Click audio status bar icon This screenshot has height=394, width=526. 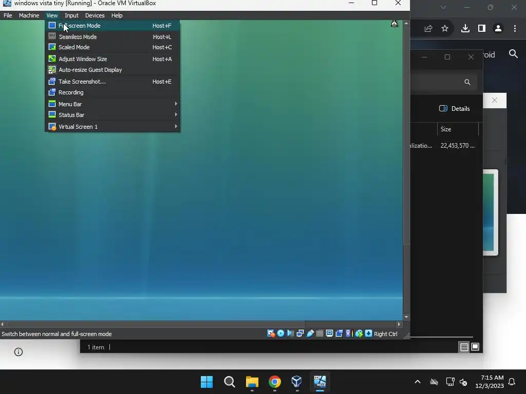[291, 333]
